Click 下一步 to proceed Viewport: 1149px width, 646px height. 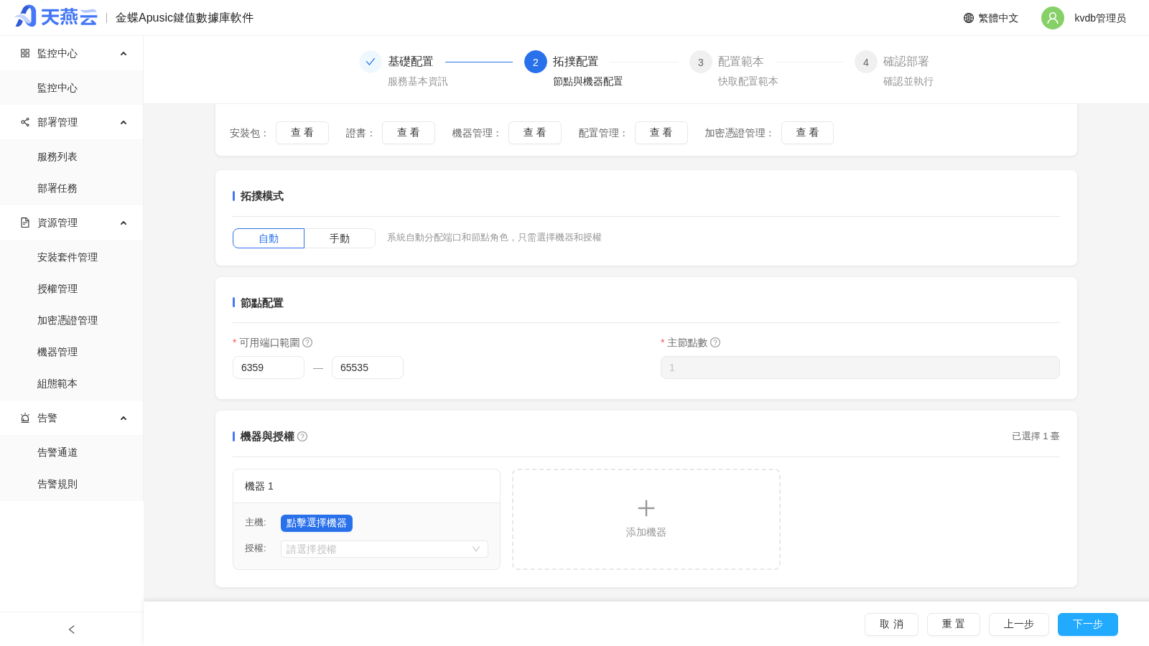click(x=1088, y=624)
